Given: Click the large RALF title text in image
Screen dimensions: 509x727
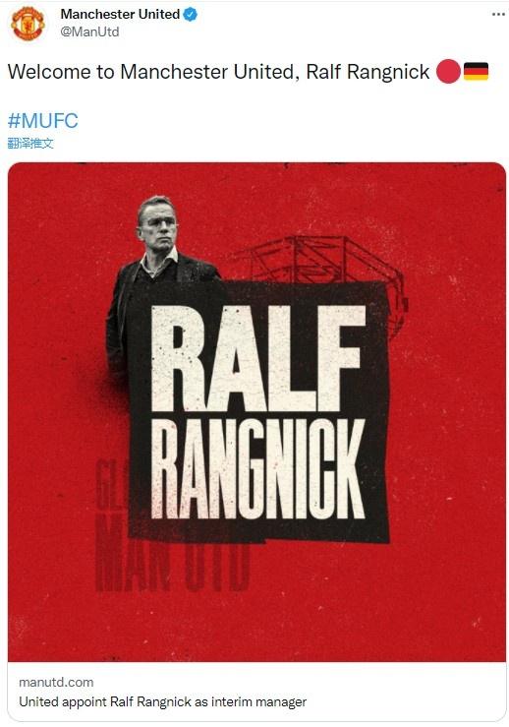Looking at the screenshot, I should (259, 358).
